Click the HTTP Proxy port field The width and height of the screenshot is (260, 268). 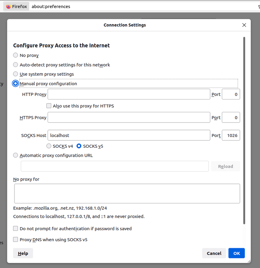tap(231, 94)
